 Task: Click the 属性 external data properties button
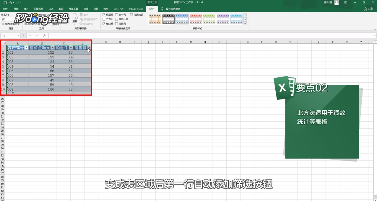(x=84, y=15)
